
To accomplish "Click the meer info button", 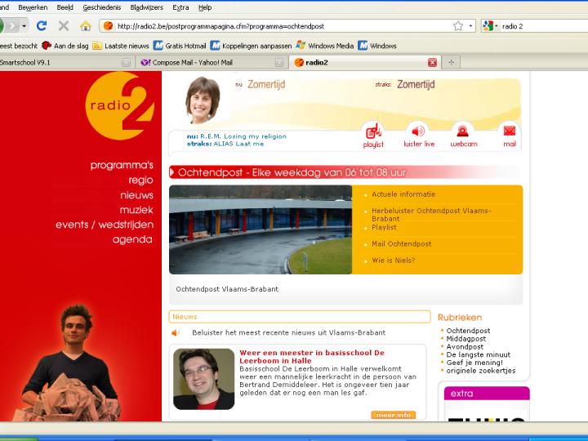I will point(394,415).
